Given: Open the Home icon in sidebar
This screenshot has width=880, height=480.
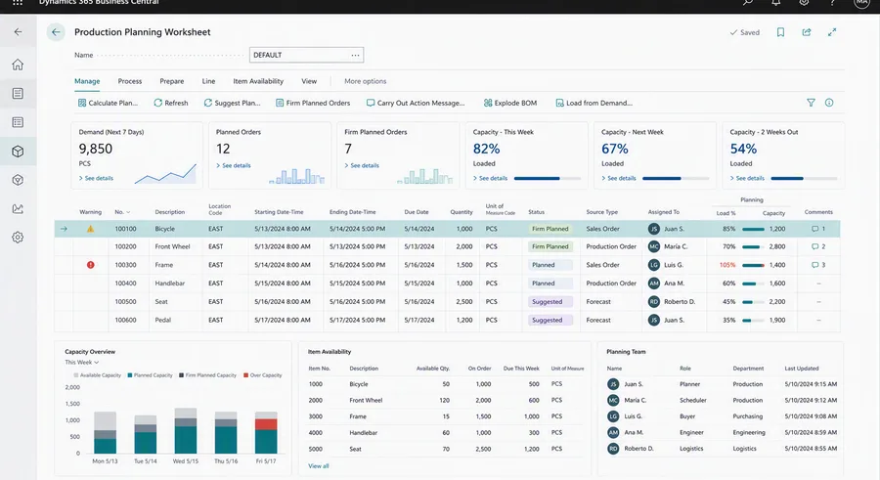Looking at the screenshot, I should point(18,65).
